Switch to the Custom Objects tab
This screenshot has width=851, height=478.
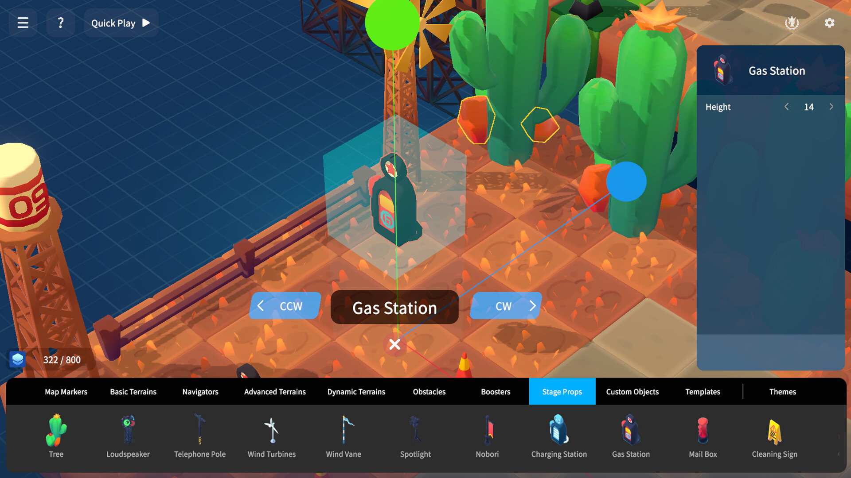tap(632, 392)
